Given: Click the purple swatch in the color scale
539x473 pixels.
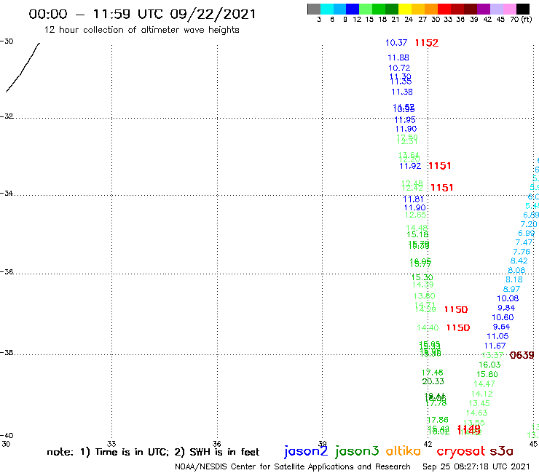Looking at the screenshot, I should pyautogui.click(x=484, y=9).
